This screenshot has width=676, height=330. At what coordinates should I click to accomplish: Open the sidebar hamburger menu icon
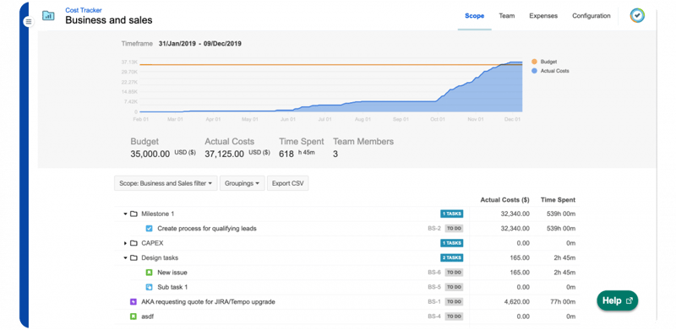tap(29, 21)
